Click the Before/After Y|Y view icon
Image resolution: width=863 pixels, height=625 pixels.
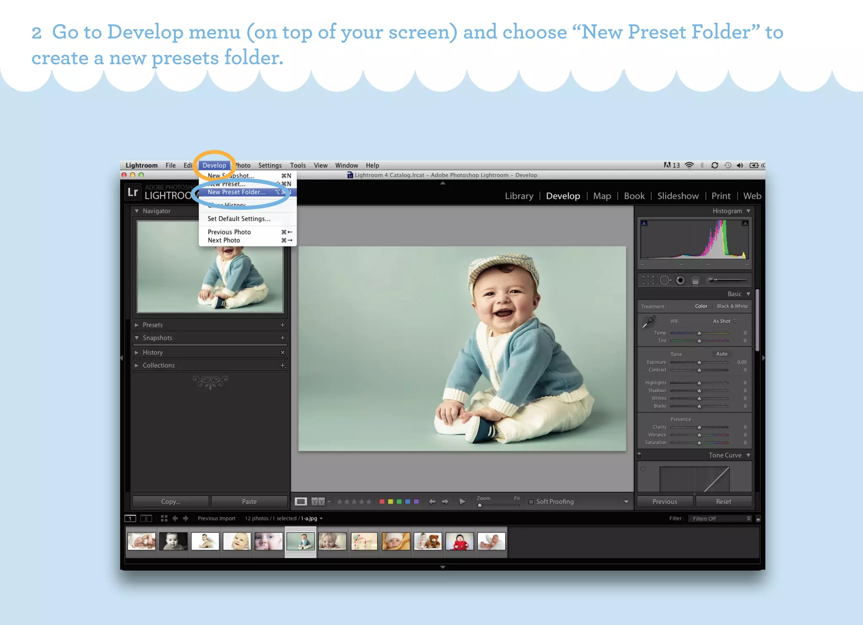click(318, 502)
